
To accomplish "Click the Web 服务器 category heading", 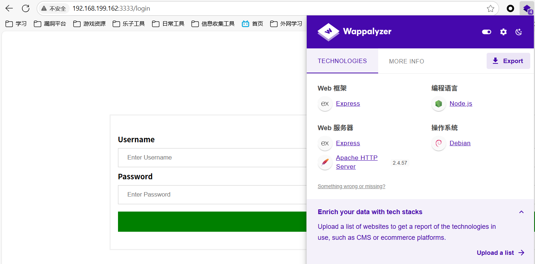I will tap(335, 128).
